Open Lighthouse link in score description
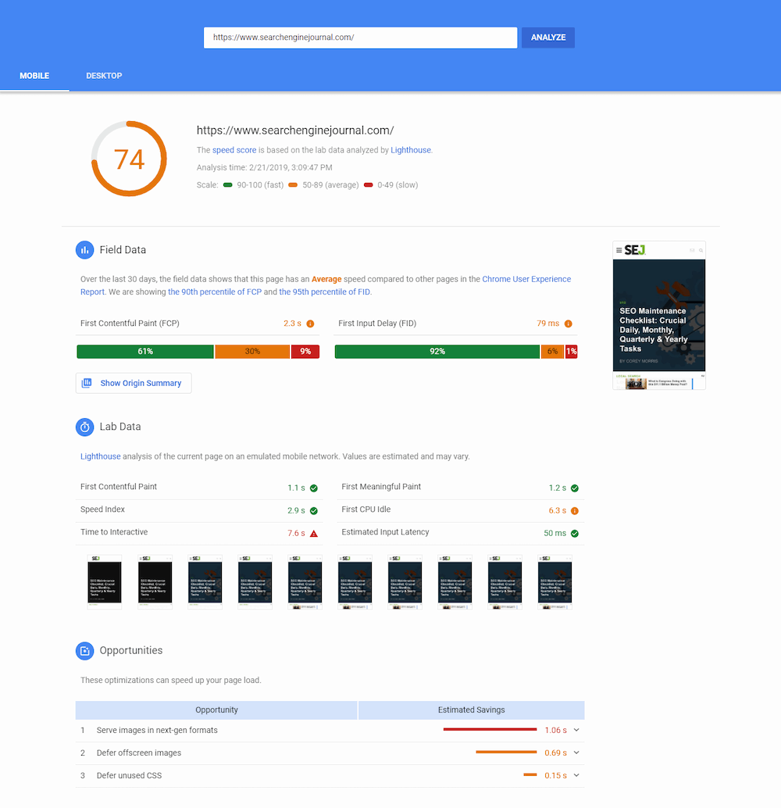The height and width of the screenshot is (808, 781). coord(411,150)
